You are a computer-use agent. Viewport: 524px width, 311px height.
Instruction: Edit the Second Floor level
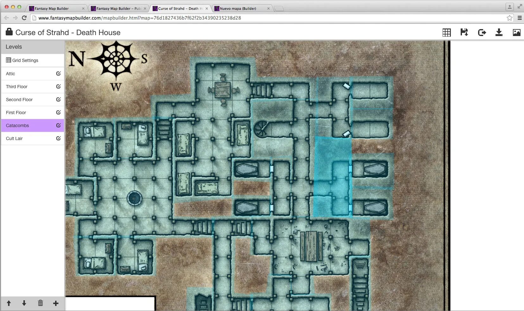59,99
